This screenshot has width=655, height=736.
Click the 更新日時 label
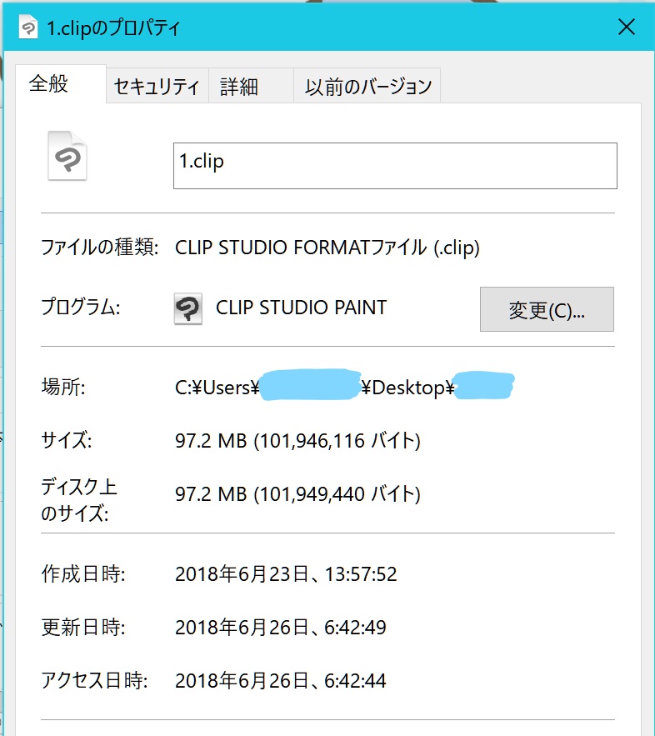83,627
